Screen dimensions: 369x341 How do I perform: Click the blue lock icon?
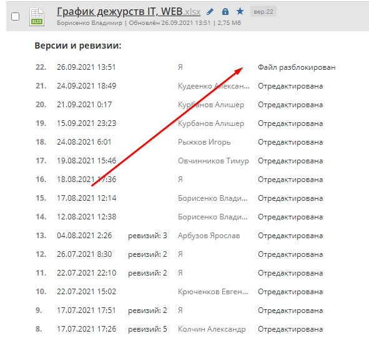click(x=225, y=11)
